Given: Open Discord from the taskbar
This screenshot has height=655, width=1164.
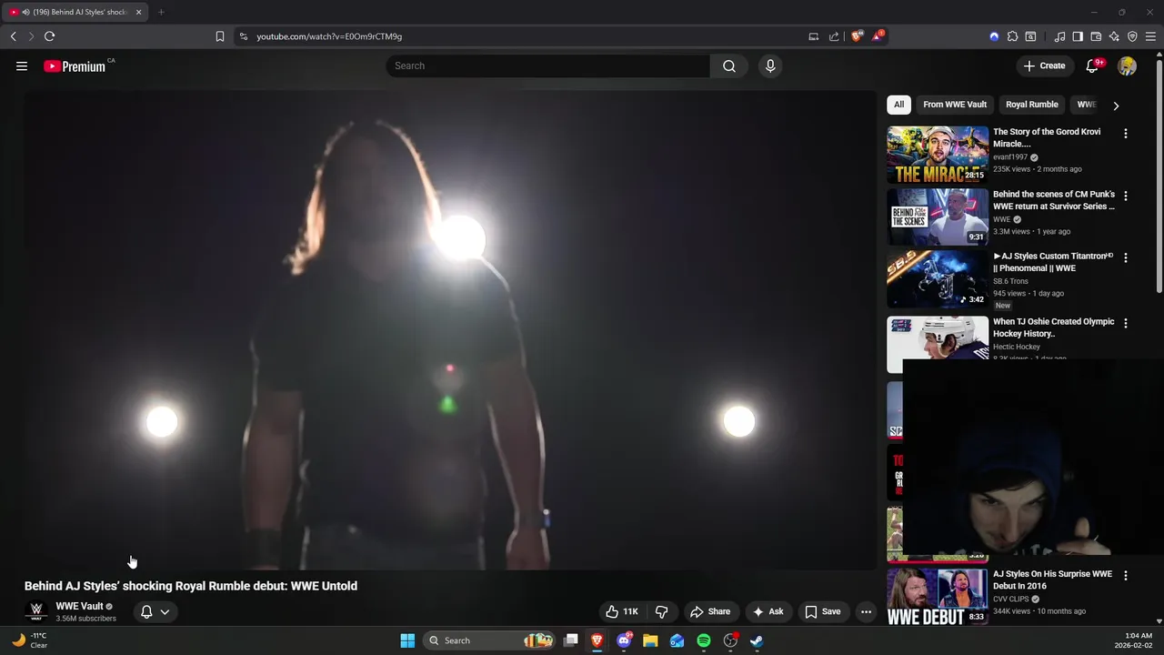Looking at the screenshot, I should 624,640.
